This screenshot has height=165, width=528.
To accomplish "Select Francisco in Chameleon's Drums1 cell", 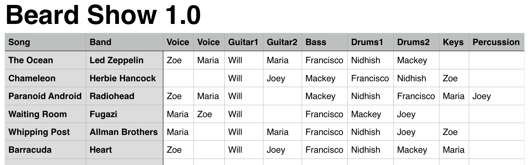I will tap(370, 78).
